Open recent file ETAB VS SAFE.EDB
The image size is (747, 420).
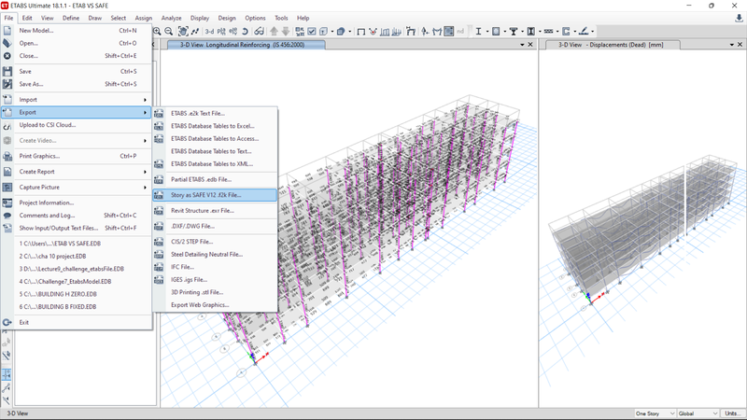coord(77,244)
